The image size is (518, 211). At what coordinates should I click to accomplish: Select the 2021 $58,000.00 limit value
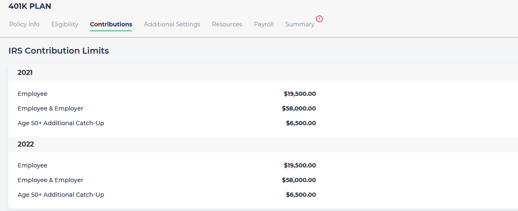click(x=299, y=108)
